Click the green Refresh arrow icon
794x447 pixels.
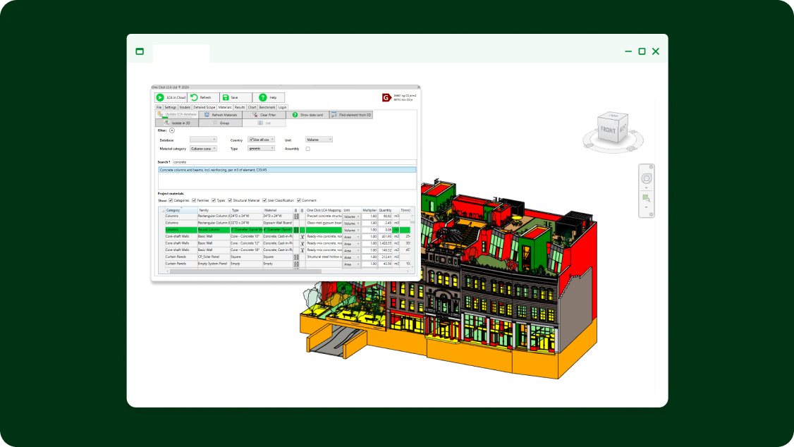(x=194, y=97)
